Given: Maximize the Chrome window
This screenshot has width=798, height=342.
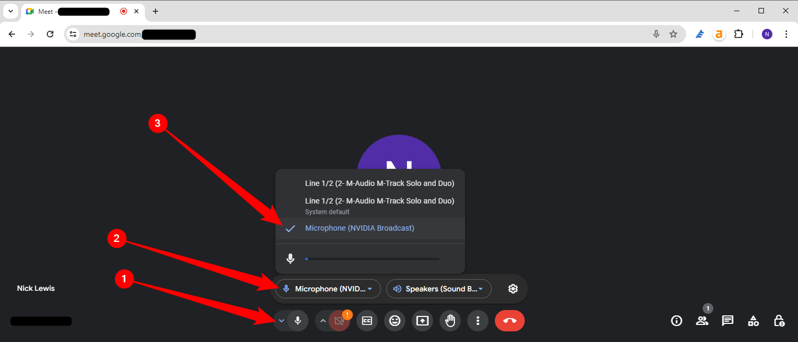Looking at the screenshot, I should (x=761, y=11).
